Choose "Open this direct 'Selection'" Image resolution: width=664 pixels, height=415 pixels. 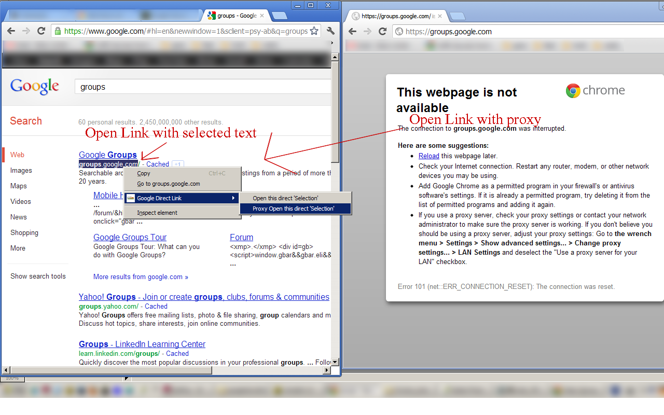[295, 198]
